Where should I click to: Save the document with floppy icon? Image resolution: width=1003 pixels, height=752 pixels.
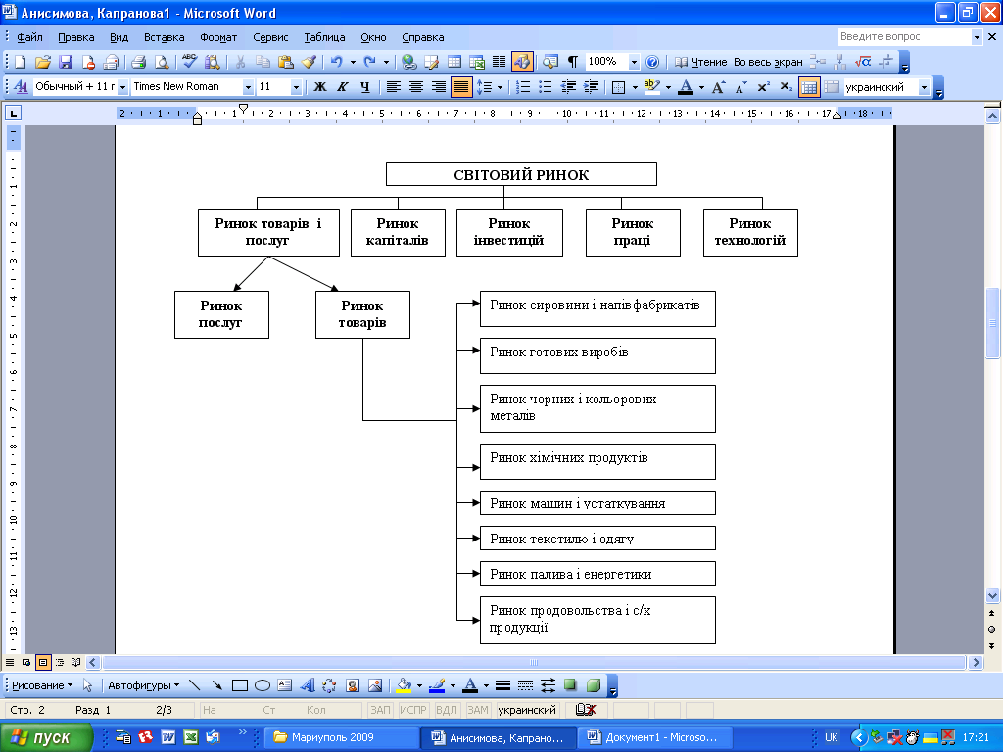66,62
